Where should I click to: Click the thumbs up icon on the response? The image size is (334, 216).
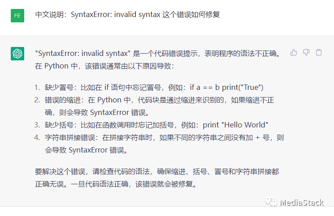click(294, 52)
